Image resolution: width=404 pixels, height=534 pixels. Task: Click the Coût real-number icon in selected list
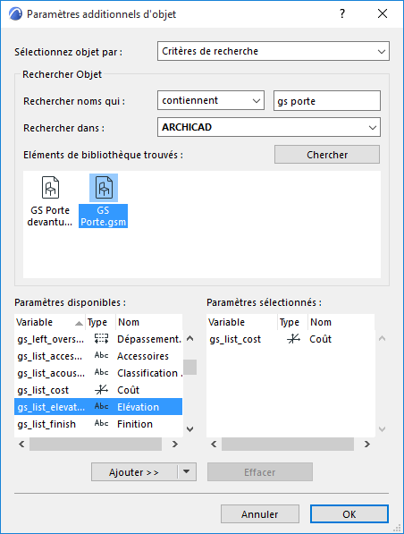(x=294, y=338)
